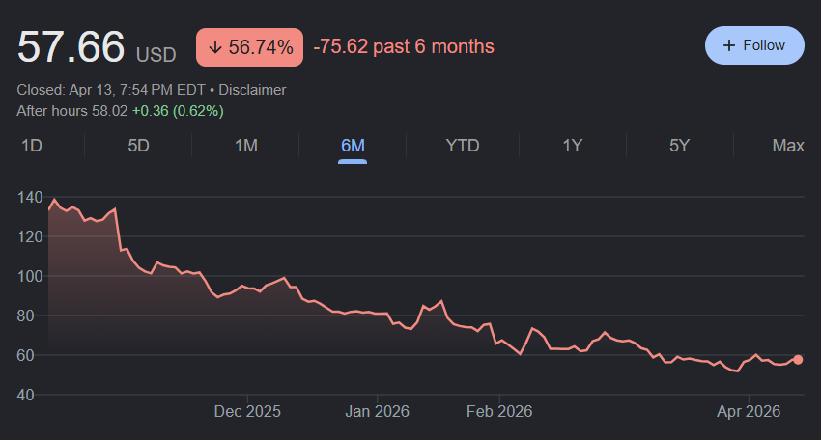This screenshot has height=440, width=821.
Task: Click the 40 y-axis label
Action: pos(26,395)
